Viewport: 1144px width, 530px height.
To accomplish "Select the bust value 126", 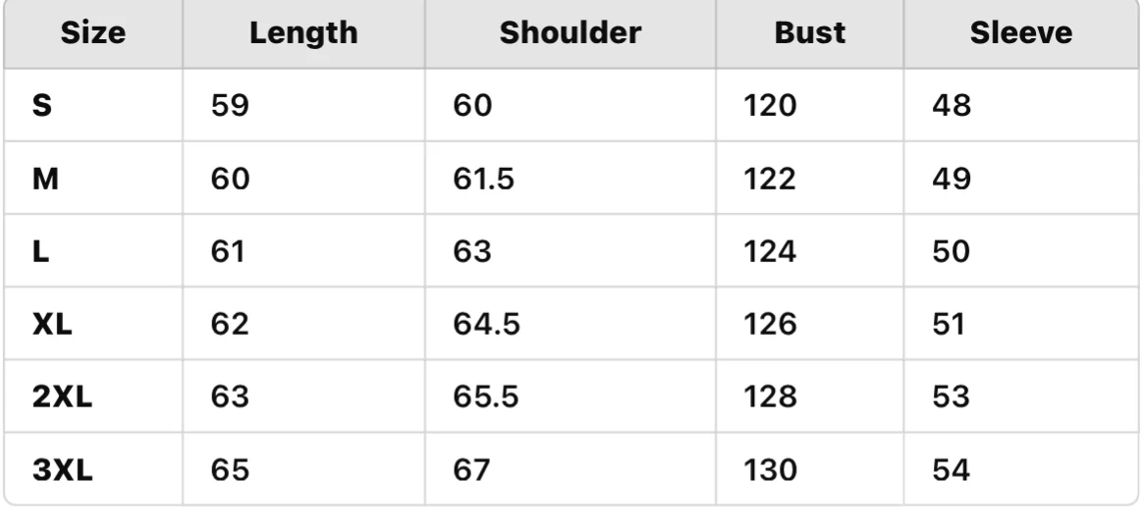I will tap(769, 325).
